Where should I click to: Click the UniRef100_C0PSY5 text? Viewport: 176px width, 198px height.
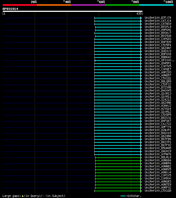tap(158, 175)
